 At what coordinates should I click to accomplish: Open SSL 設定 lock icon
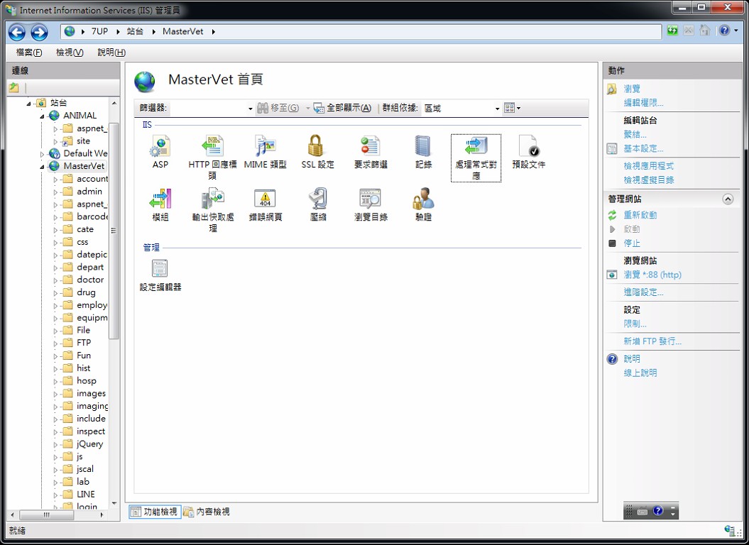(x=317, y=152)
